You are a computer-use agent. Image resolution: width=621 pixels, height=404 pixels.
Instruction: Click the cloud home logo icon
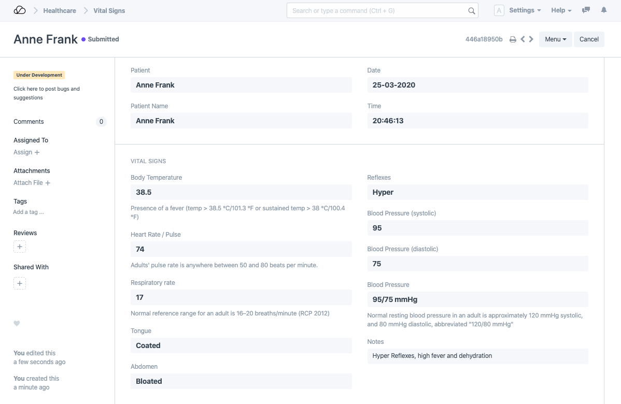pyautogui.click(x=19, y=10)
